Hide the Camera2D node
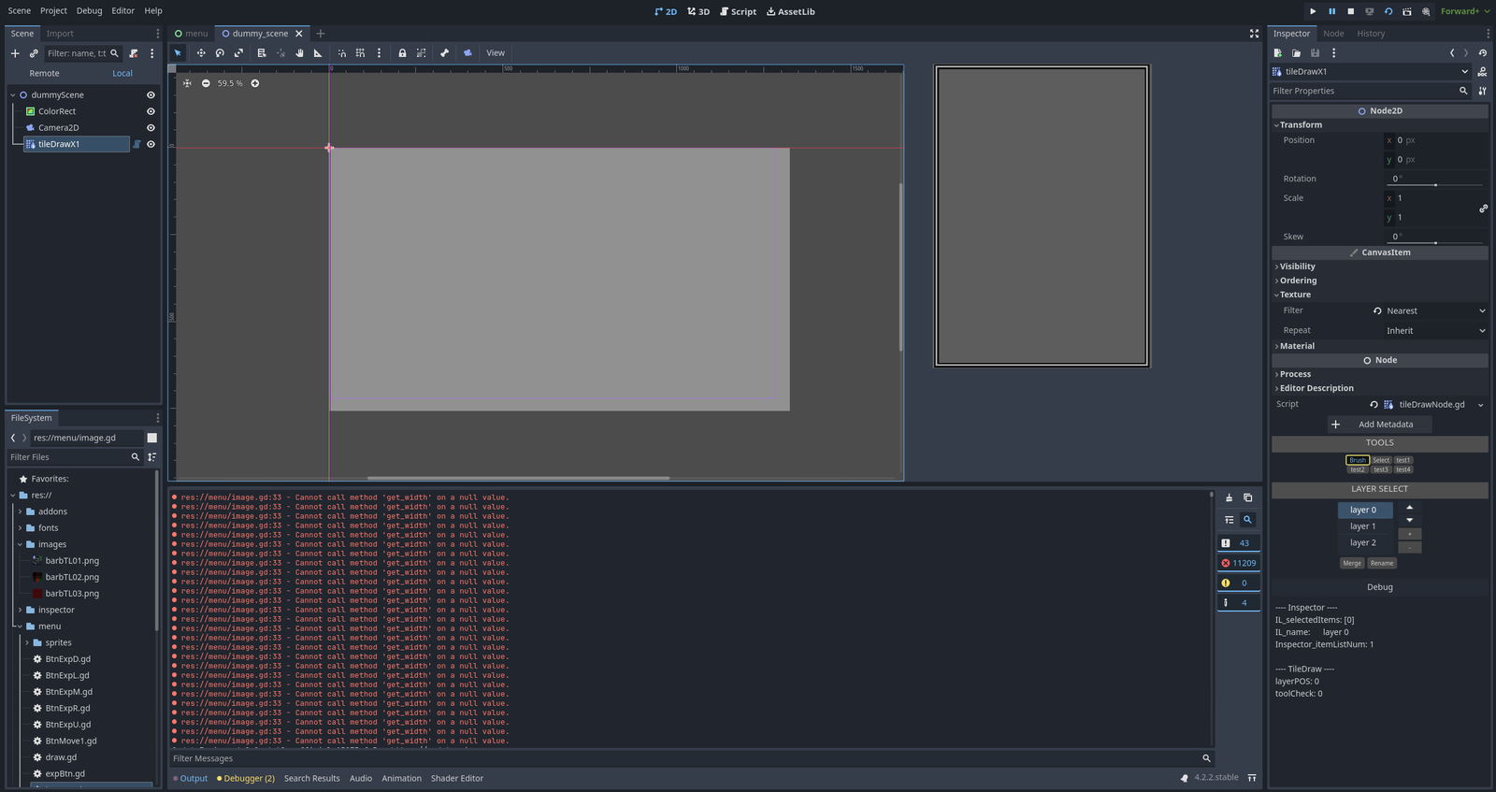 tap(151, 128)
